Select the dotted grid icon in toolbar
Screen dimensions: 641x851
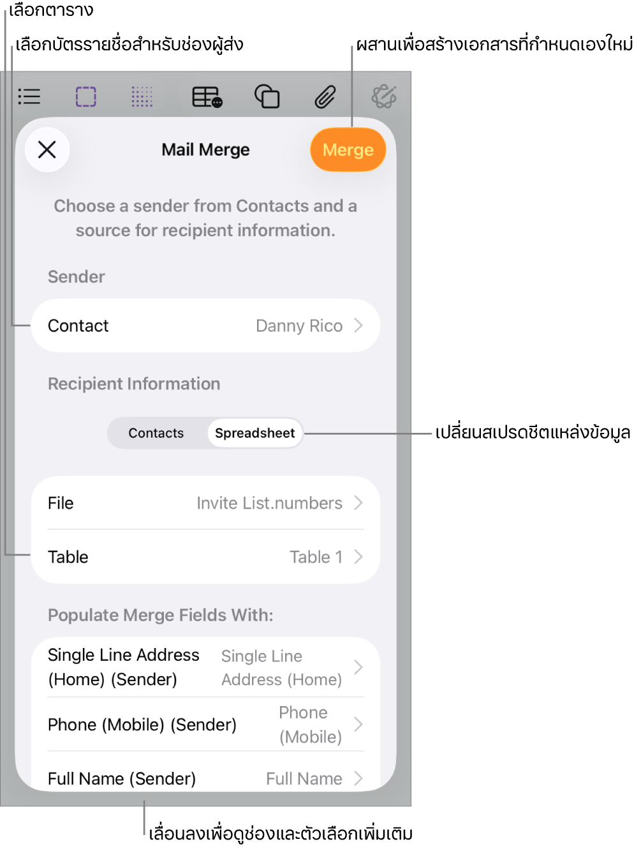click(142, 97)
